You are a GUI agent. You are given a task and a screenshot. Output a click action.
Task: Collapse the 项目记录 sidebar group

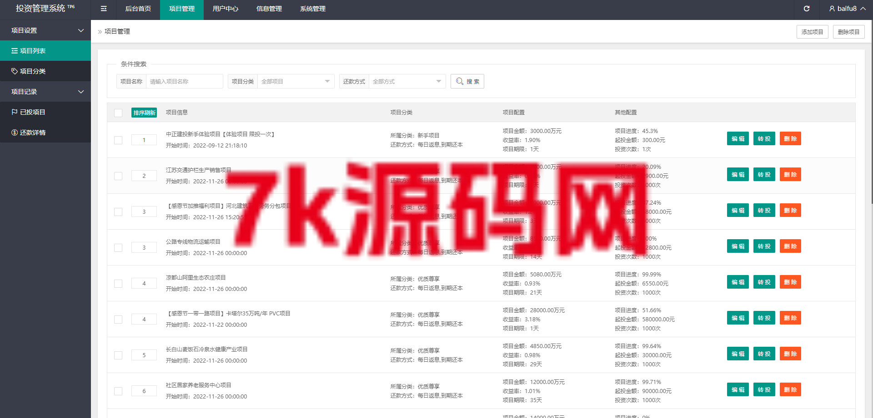[x=45, y=92]
